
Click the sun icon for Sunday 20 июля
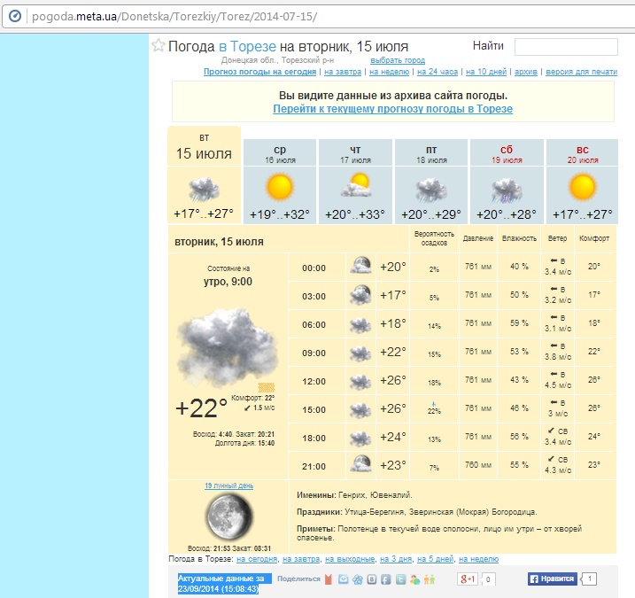[x=583, y=187]
